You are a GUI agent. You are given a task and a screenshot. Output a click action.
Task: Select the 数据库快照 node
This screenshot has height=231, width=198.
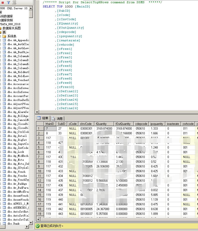[6, 20]
